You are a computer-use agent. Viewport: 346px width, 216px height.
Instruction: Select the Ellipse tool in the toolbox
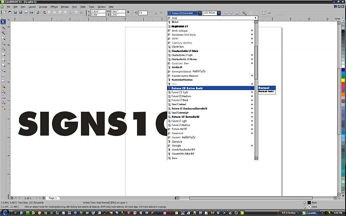(x=3, y=60)
